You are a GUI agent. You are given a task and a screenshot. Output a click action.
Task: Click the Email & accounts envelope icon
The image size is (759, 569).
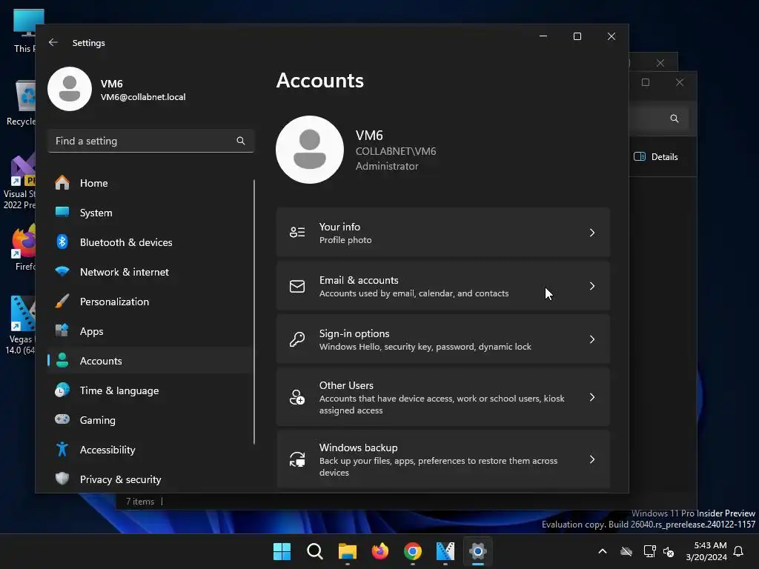pos(297,287)
